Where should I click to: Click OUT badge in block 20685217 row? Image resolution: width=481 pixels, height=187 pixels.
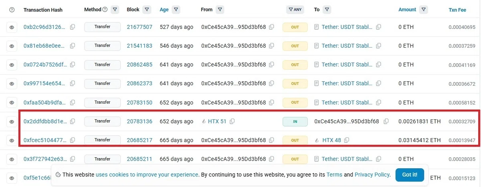coord(295,140)
